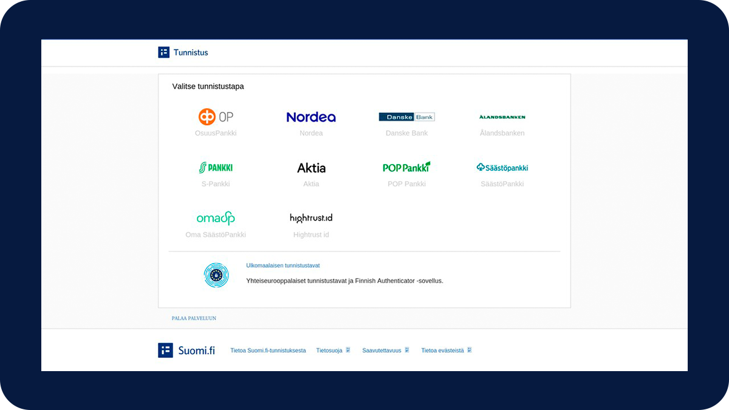
Task: Click the Valitse tunnistustapa heading
Action: [x=208, y=86]
